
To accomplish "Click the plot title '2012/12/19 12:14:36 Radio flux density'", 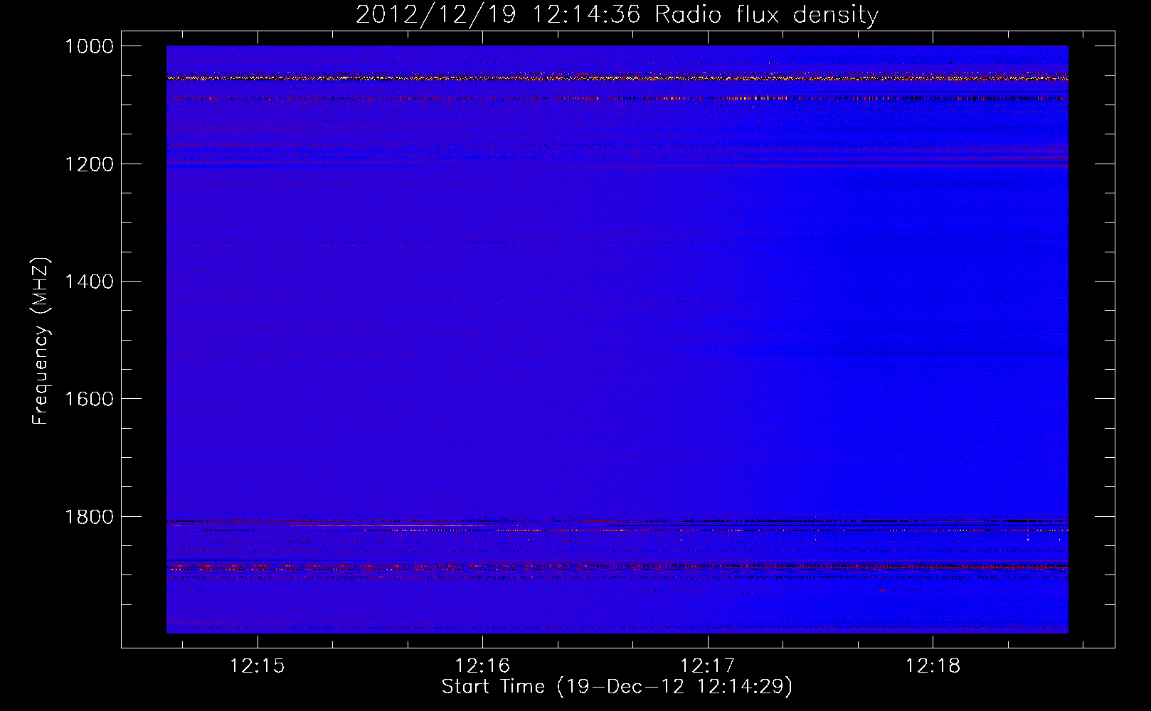I will click(x=617, y=15).
